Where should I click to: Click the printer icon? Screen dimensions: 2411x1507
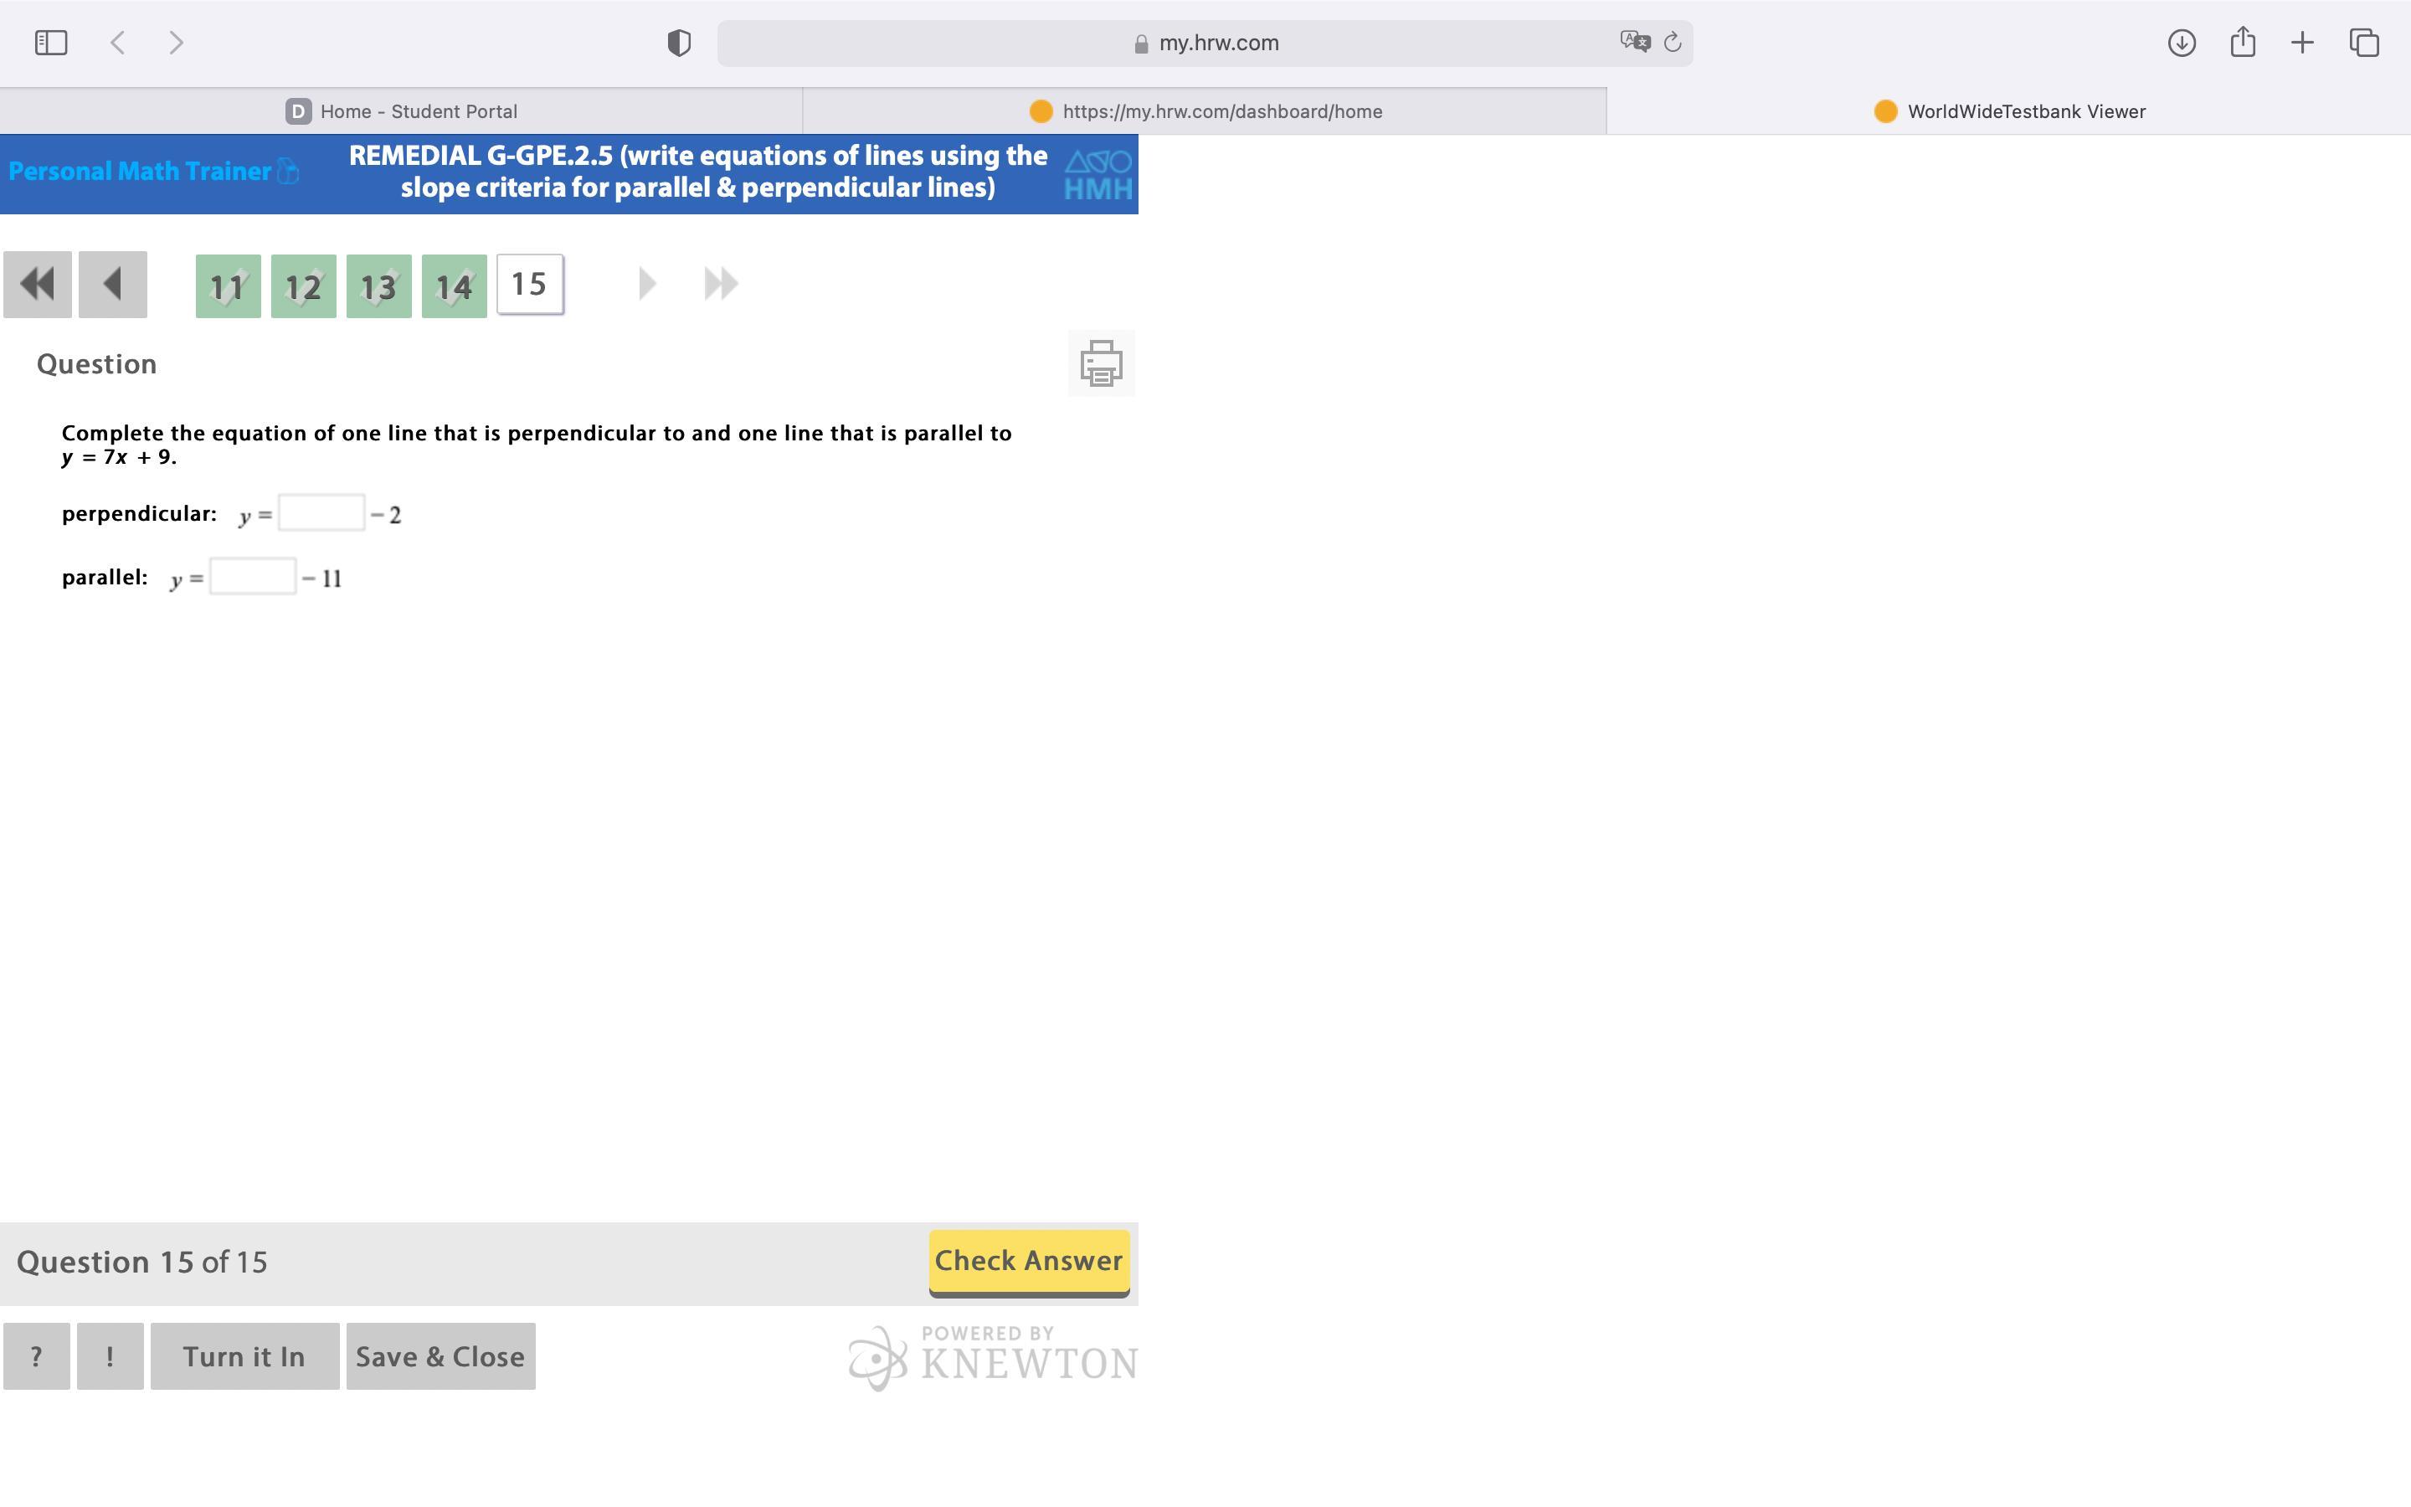click(1101, 363)
